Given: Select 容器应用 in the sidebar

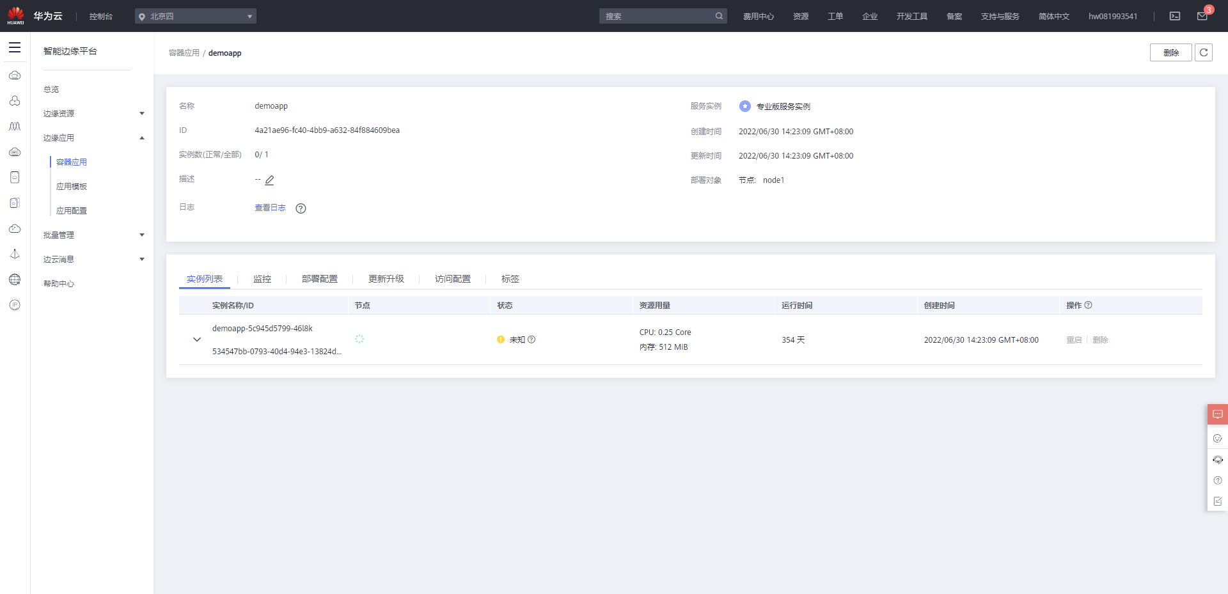Looking at the screenshot, I should coord(72,162).
